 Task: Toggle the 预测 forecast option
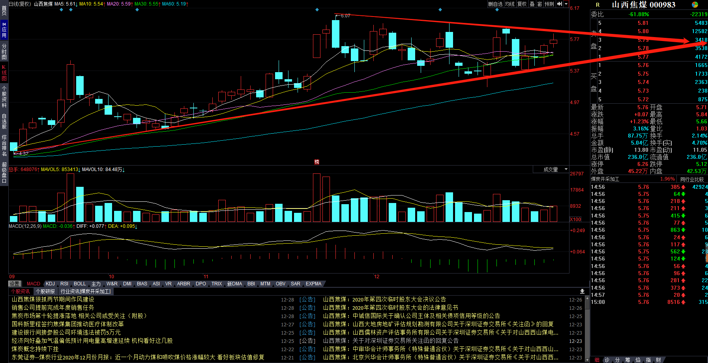coord(549,4)
